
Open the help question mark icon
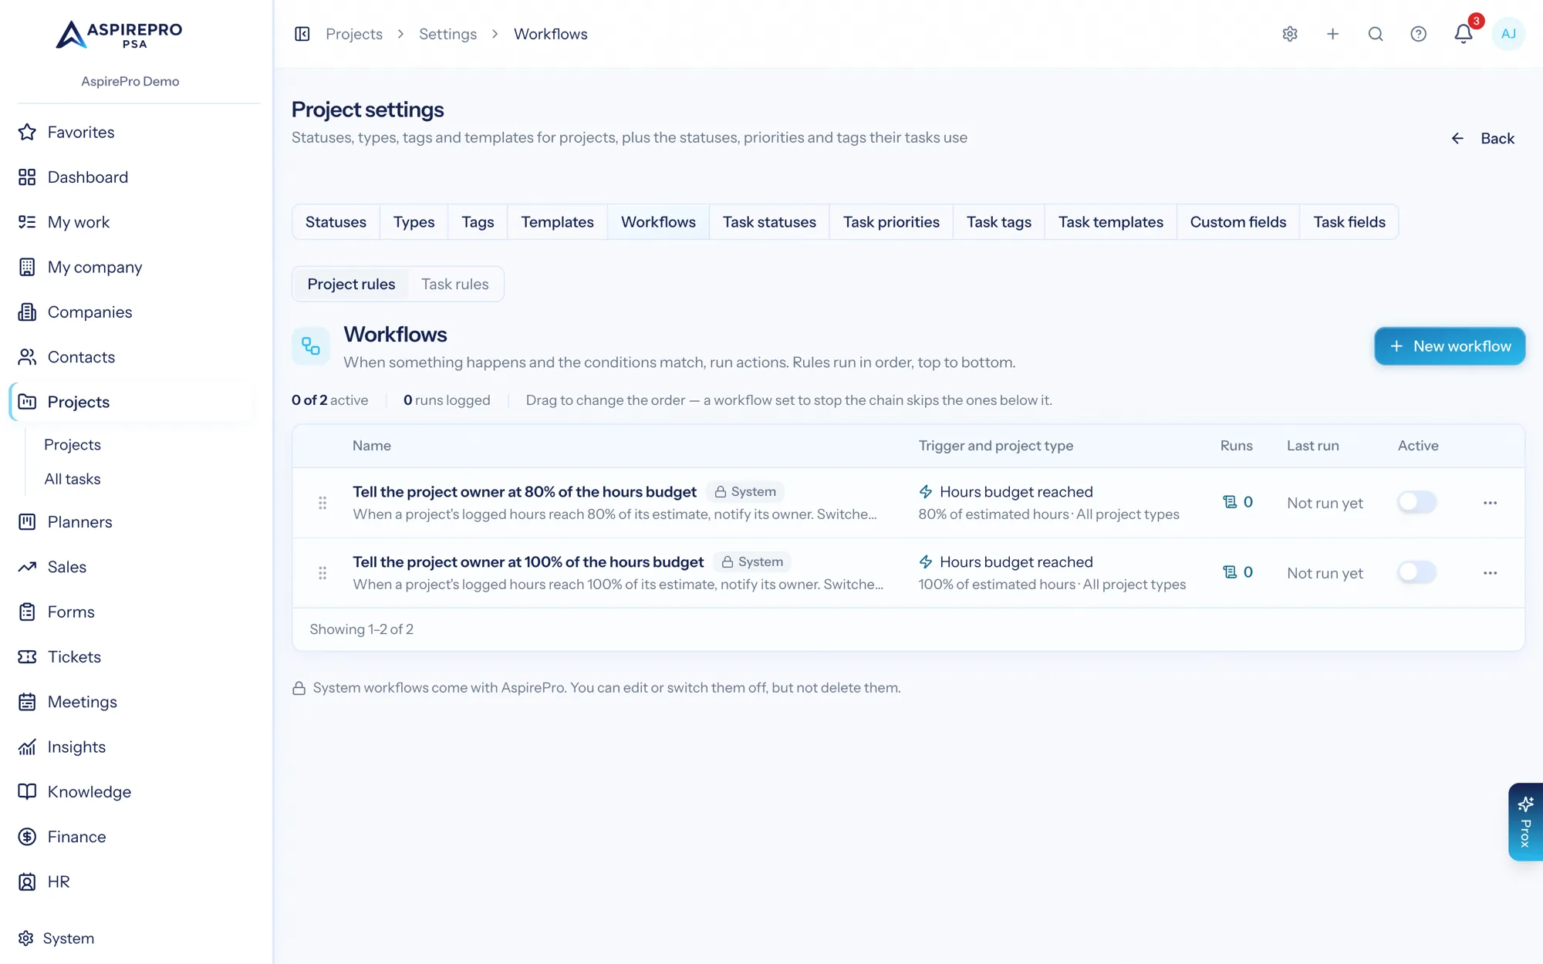(1418, 34)
